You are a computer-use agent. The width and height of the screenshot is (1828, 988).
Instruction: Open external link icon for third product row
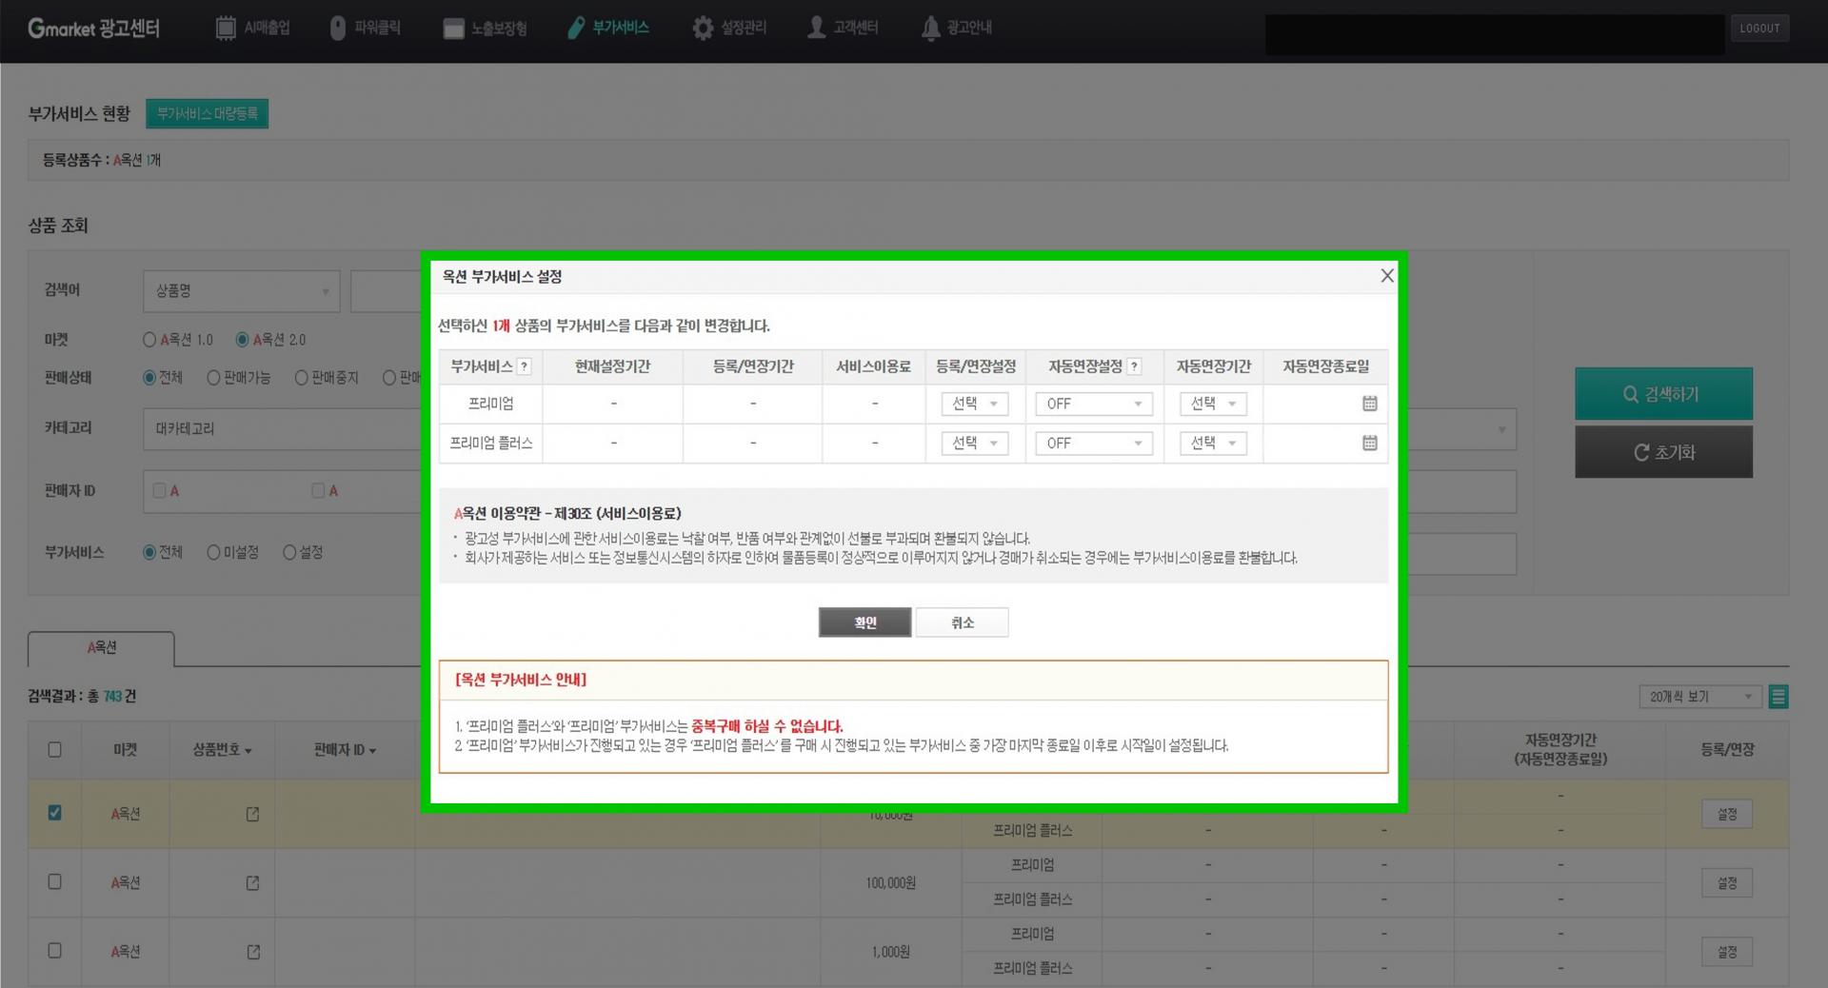(252, 952)
